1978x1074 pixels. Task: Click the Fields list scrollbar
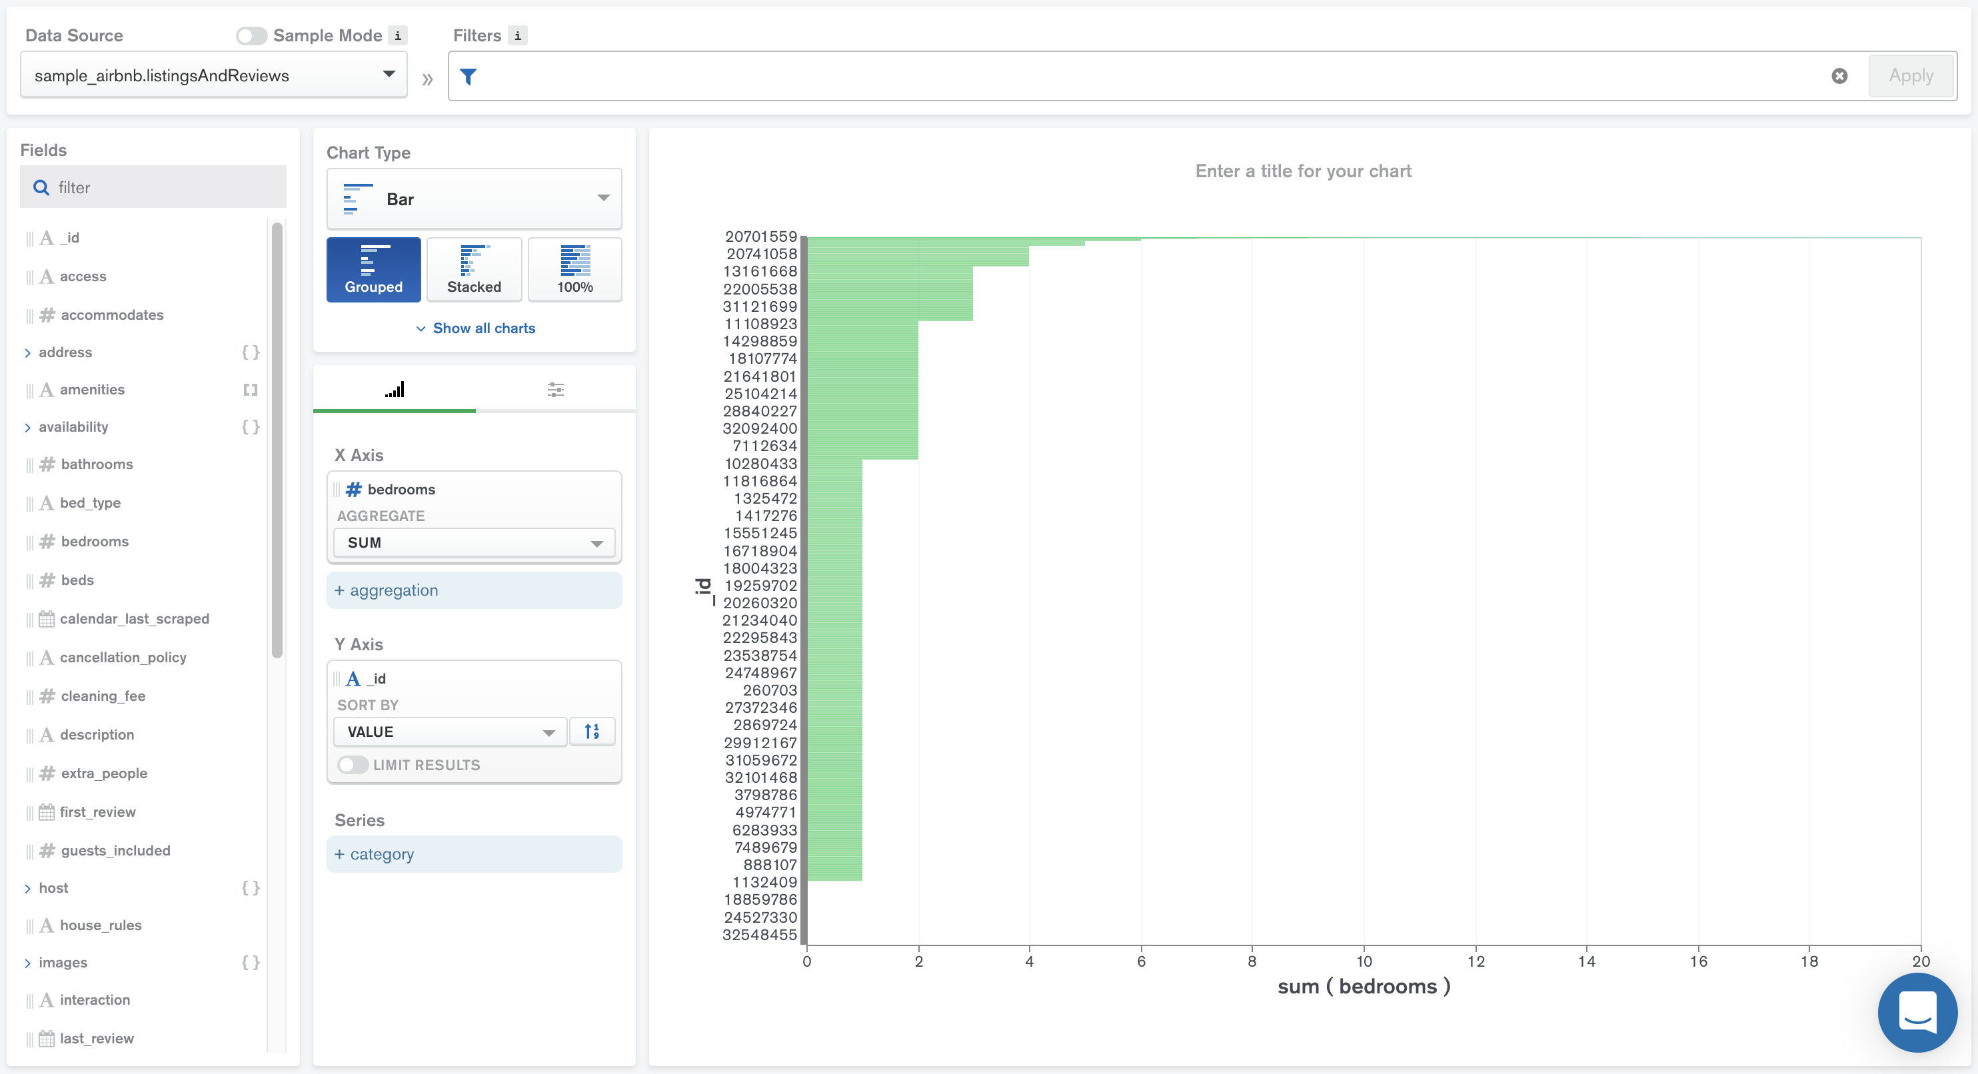point(277,440)
